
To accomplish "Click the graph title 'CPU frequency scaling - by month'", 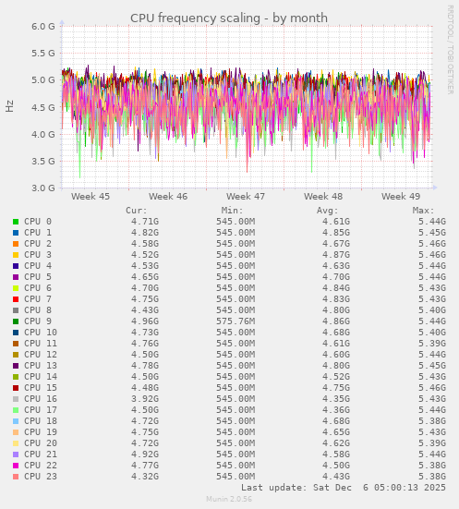I will (x=229, y=18).
